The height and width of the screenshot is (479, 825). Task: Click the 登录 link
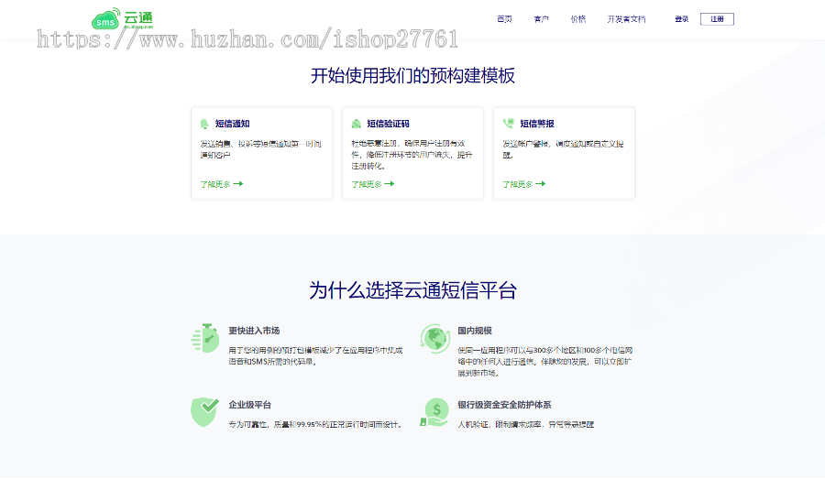click(682, 19)
